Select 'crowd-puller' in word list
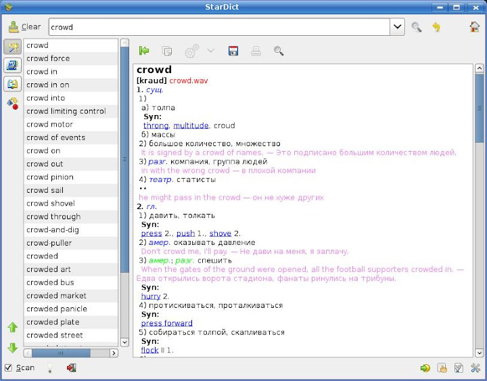 (x=71, y=243)
